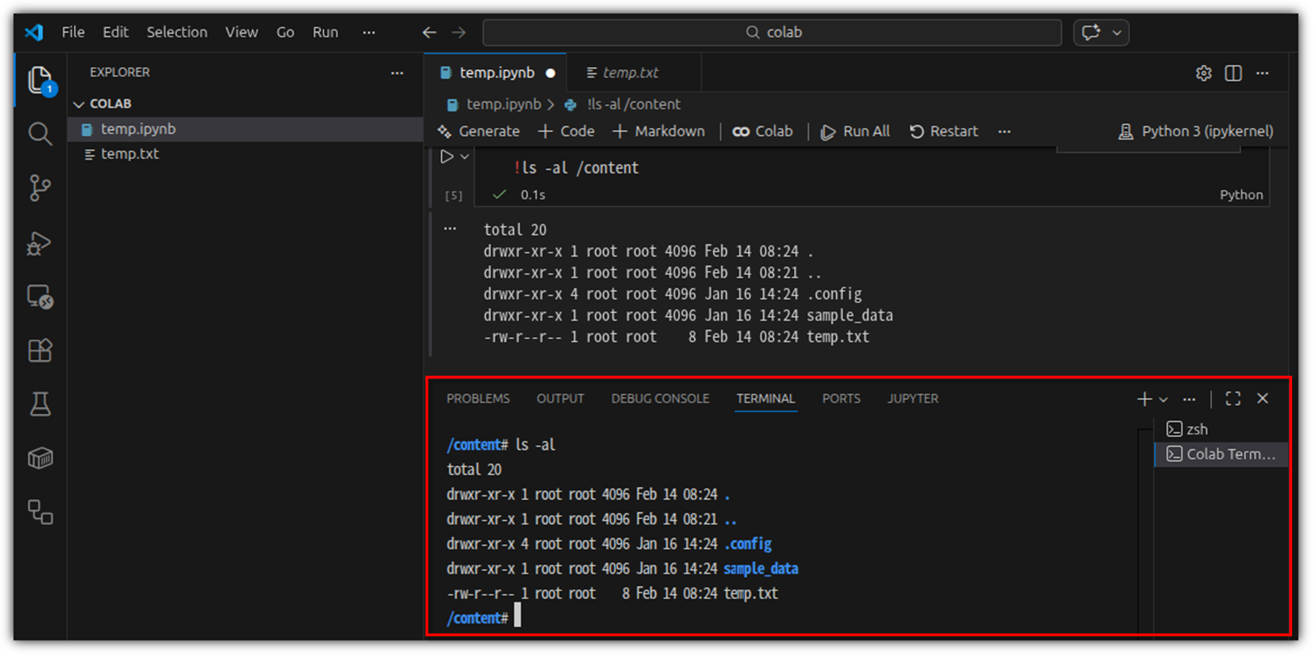
Task: Expand the run cell options chevron
Action: click(x=465, y=156)
